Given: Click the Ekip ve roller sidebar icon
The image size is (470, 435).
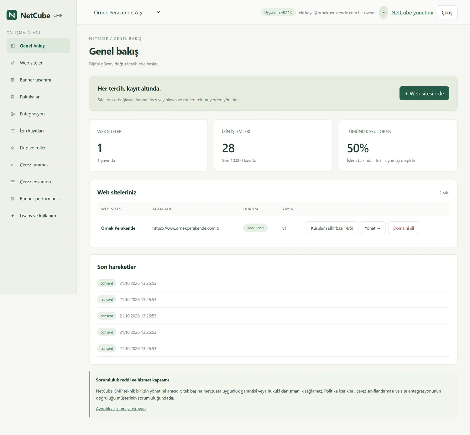Looking at the screenshot, I should pyautogui.click(x=13, y=148).
